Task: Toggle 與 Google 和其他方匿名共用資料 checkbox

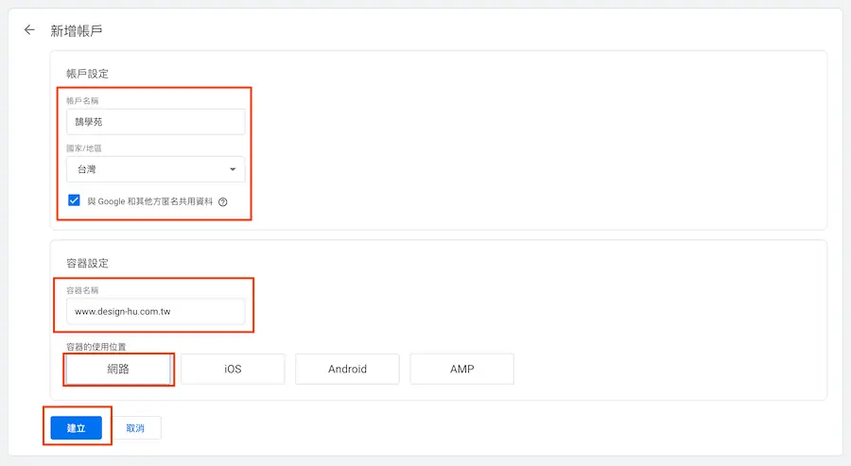Action: pyautogui.click(x=74, y=200)
